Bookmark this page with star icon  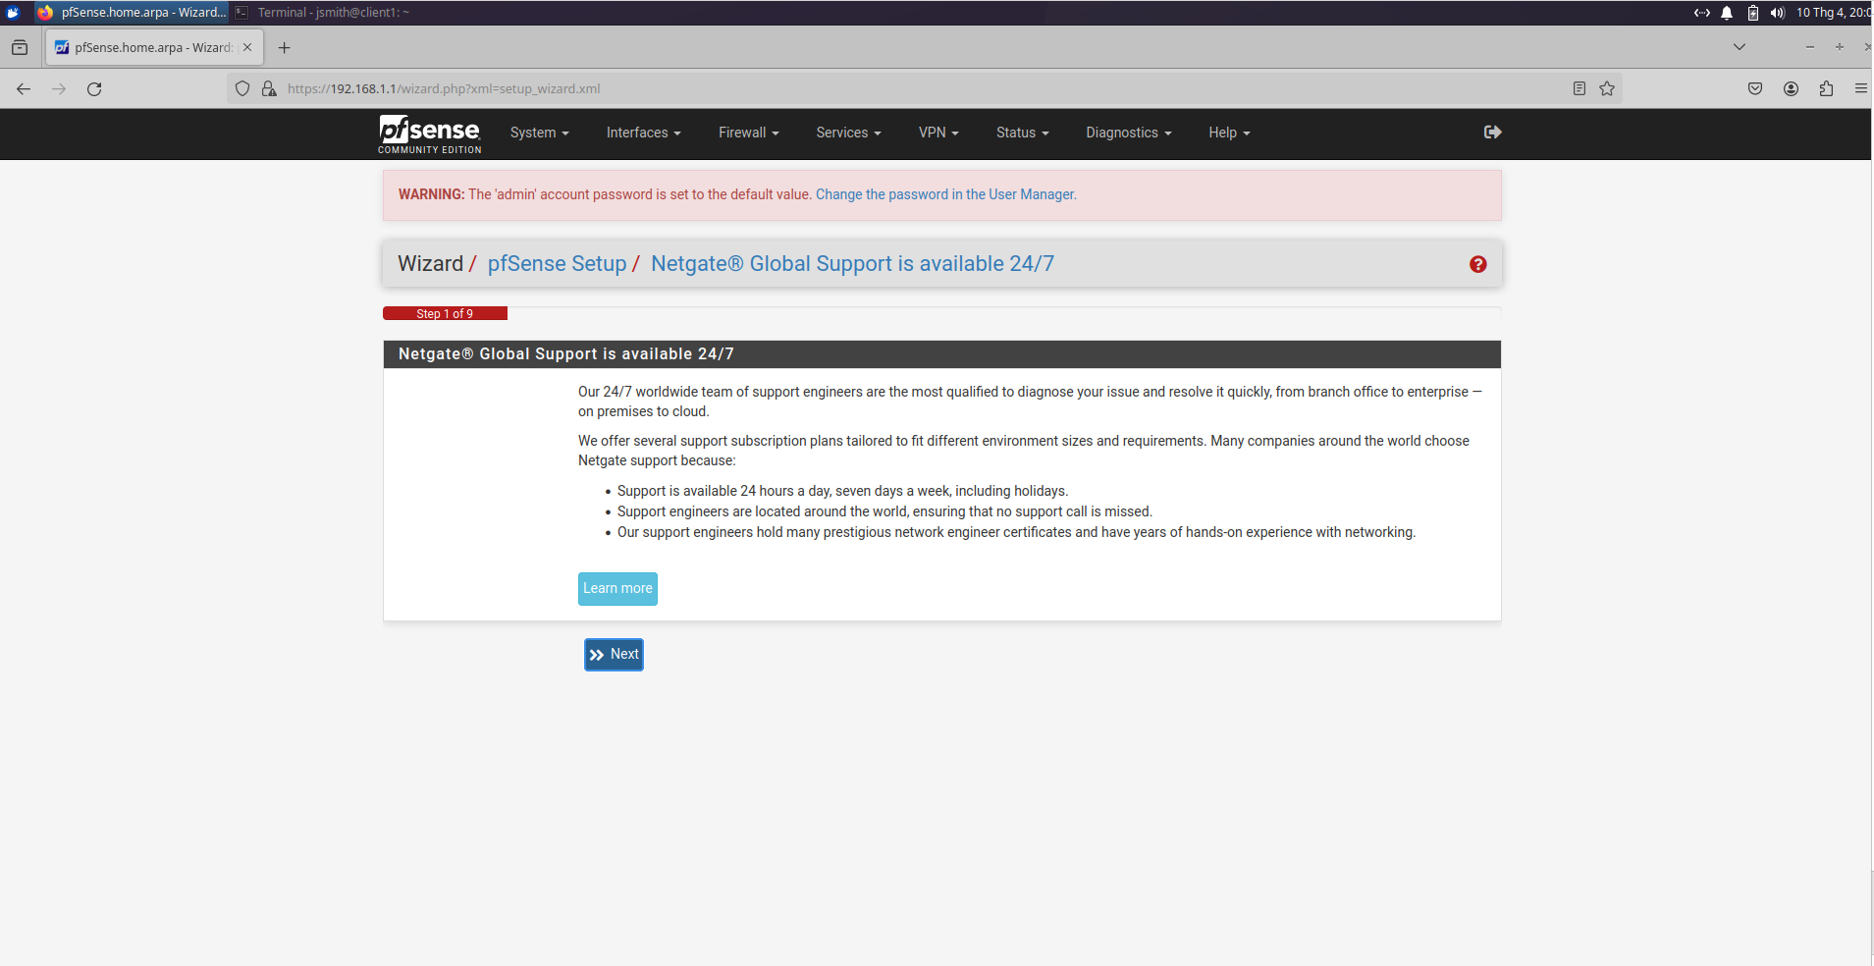(1607, 88)
